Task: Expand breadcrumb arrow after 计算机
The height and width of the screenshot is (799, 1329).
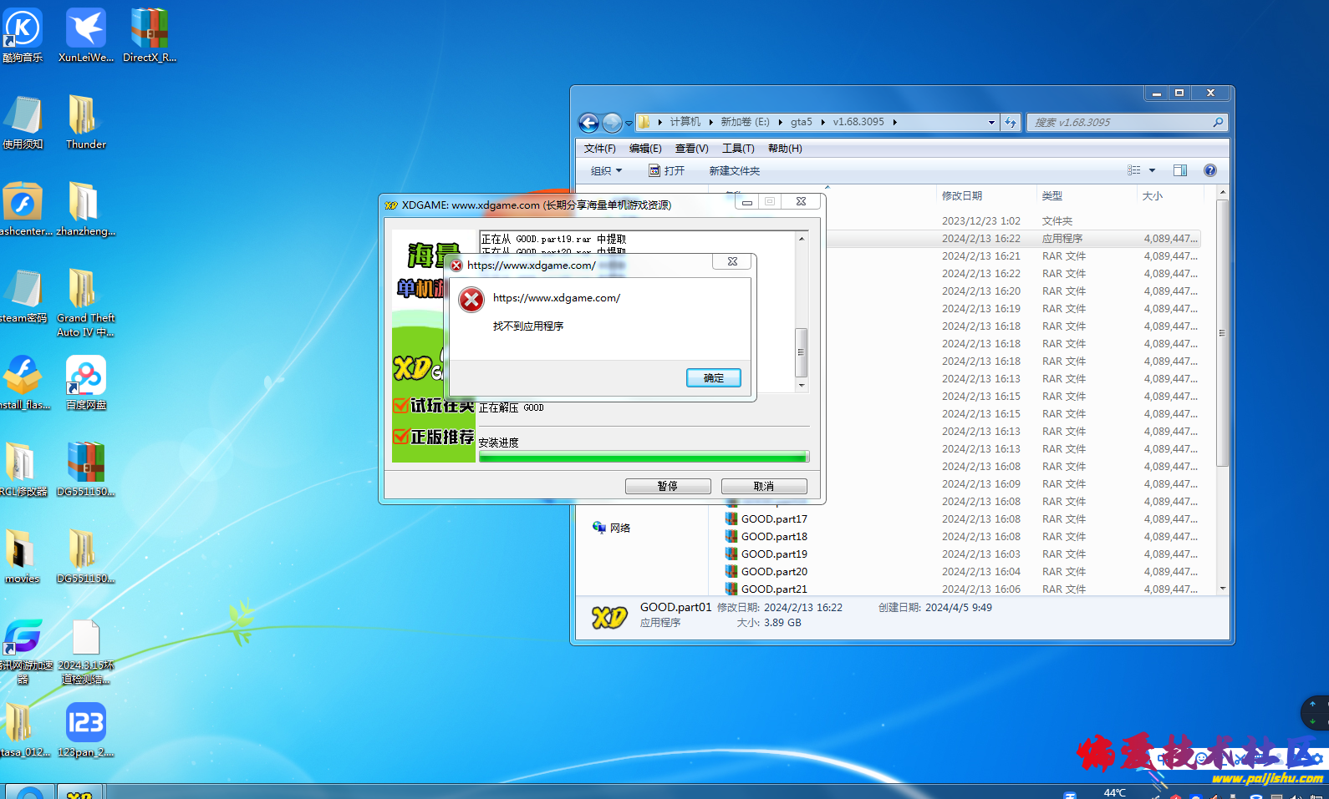Action: [711, 122]
